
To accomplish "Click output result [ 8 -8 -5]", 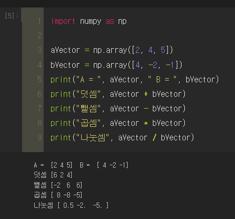I will click(x=67, y=195).
